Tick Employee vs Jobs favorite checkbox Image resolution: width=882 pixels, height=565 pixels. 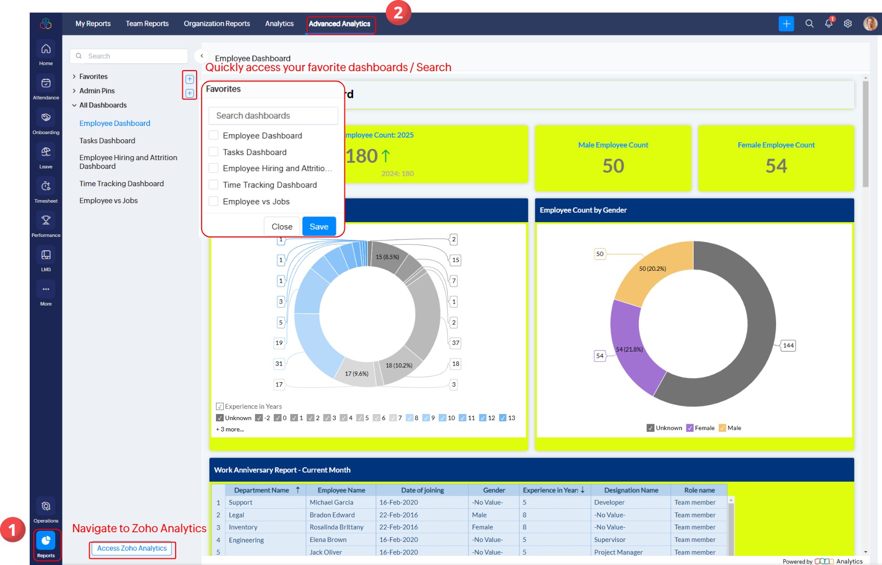(x=213, y=201)
